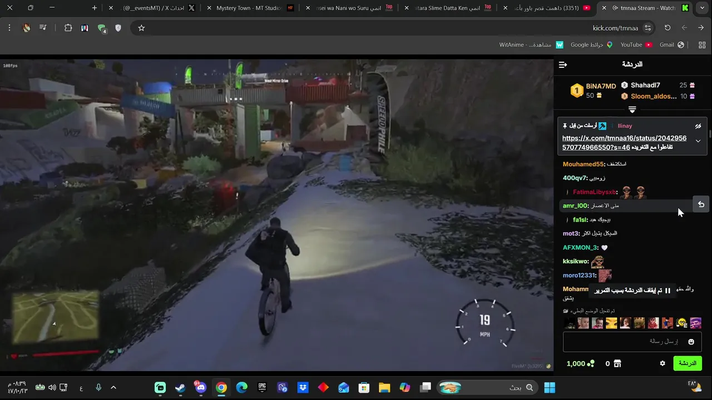Expand the gift leaderboard with the triple-line arrow

632,109
